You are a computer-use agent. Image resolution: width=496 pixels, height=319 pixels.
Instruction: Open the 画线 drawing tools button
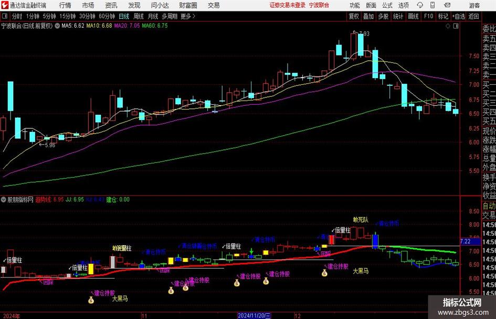[x=413, y=16]
